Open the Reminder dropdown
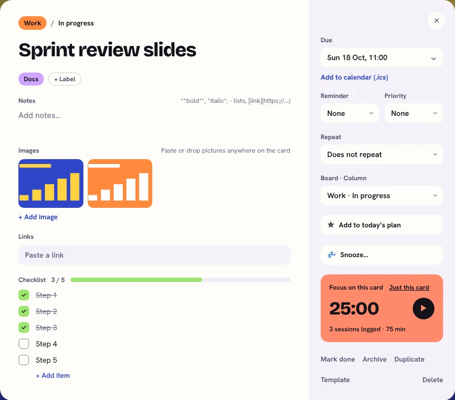 [x=350, y=113]
